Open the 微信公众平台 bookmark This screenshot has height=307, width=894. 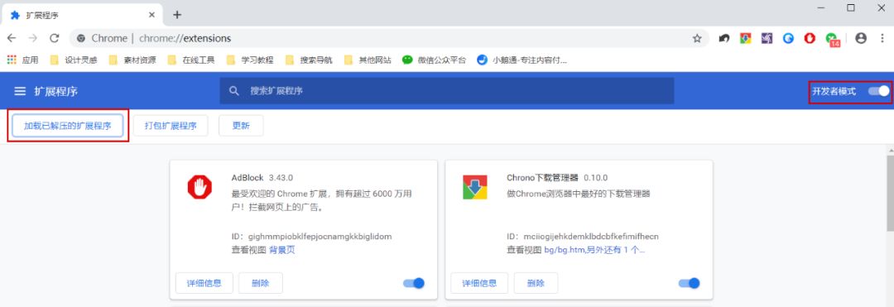(434, 60)
